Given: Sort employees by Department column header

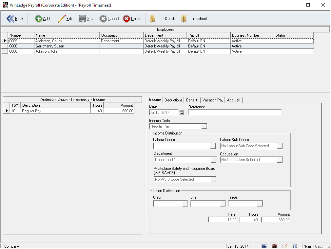Looking at the screenshot, I should click(x=165, y=35).
